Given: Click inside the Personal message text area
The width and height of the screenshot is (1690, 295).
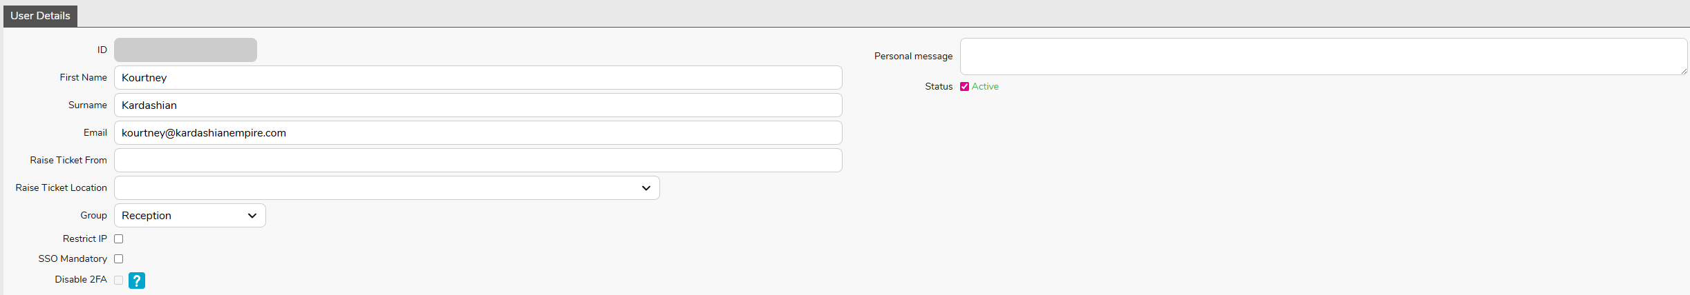Looking at the screenshot, I should click(1322, 57).
